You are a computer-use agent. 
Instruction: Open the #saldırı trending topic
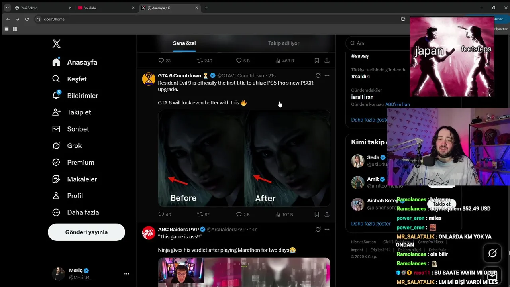361,76
